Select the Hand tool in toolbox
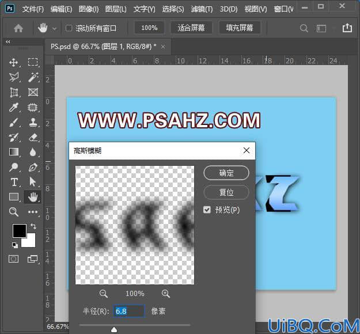This screenshot has height=334, width=360. click(33, 197)
